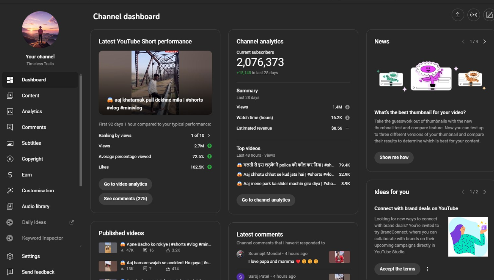Go to previous News card arrow
This screenshot has width=494, height=280.
[463, 42]
